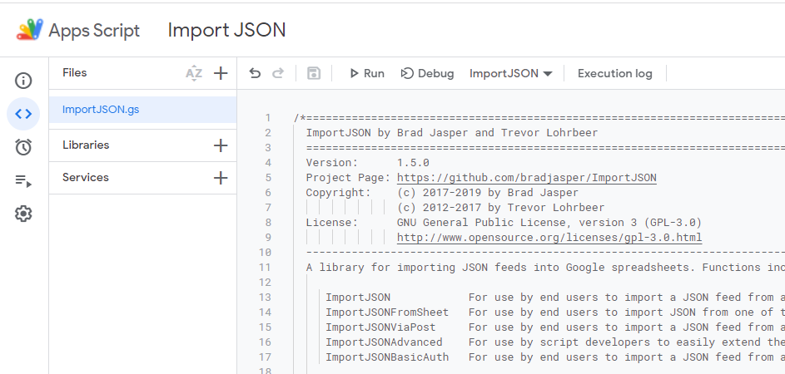Screen dimensions: 785x374
Task: Open Triggers alarm clock icon
Action: [x=23, y=147]
